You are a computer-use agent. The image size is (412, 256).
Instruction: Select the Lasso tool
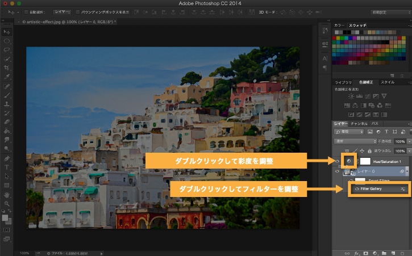7,50
